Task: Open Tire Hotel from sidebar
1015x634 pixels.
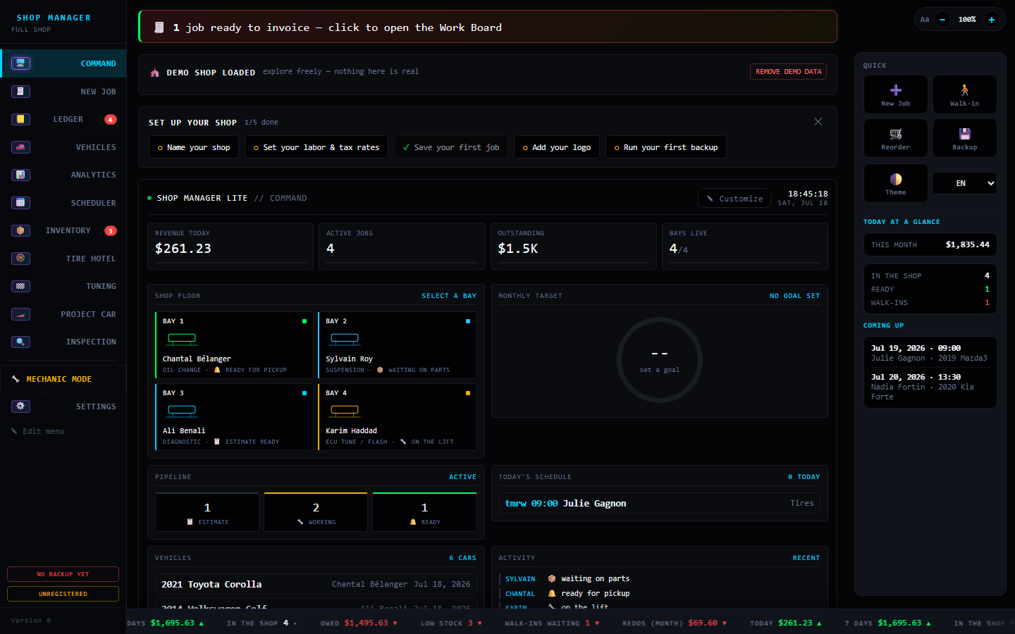Action: coord(63,259)
